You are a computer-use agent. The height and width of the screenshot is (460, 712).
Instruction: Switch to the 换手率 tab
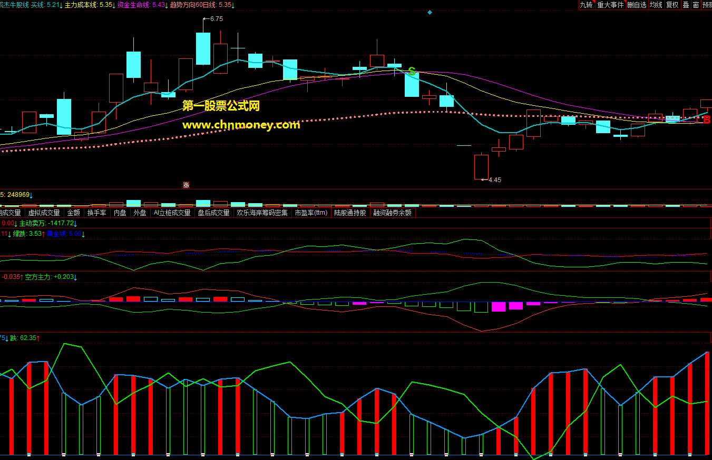(97, 213)
